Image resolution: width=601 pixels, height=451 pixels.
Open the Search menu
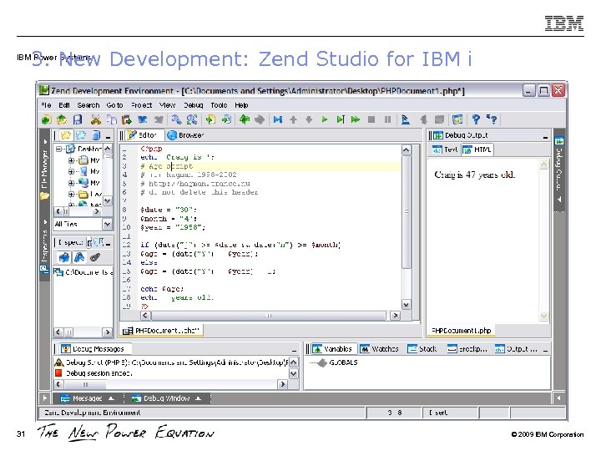pos(88,105)
